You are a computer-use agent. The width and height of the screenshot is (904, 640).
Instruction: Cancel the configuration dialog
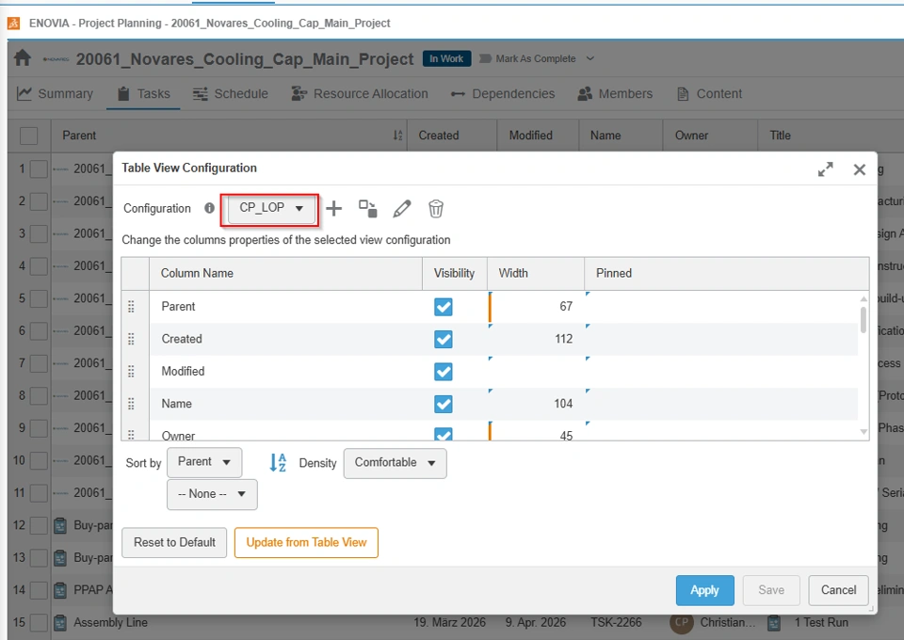(838, 590)
